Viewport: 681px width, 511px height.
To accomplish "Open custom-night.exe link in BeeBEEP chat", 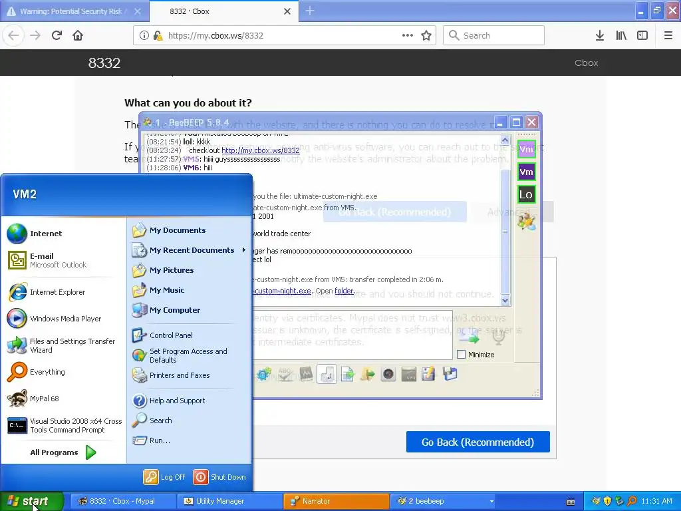I will tap(282, 291).
